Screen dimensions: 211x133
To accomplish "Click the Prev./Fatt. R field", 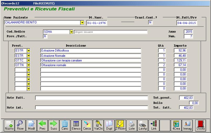I will 45,36.
